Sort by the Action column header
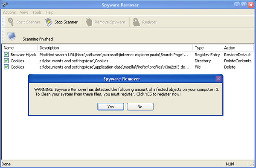Viewport: 256px width, 168px height. click(238, 48)
